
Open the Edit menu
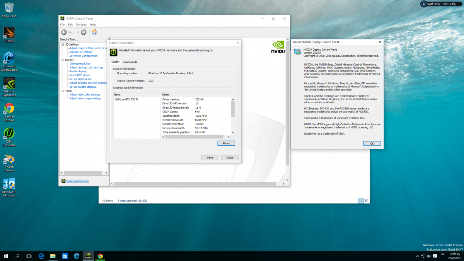point(70,25)
